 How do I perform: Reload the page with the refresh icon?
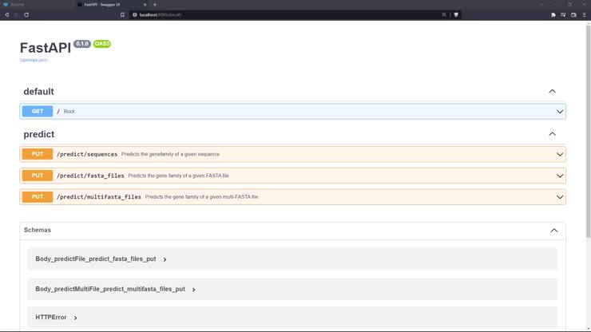click(x=26, y=14)
